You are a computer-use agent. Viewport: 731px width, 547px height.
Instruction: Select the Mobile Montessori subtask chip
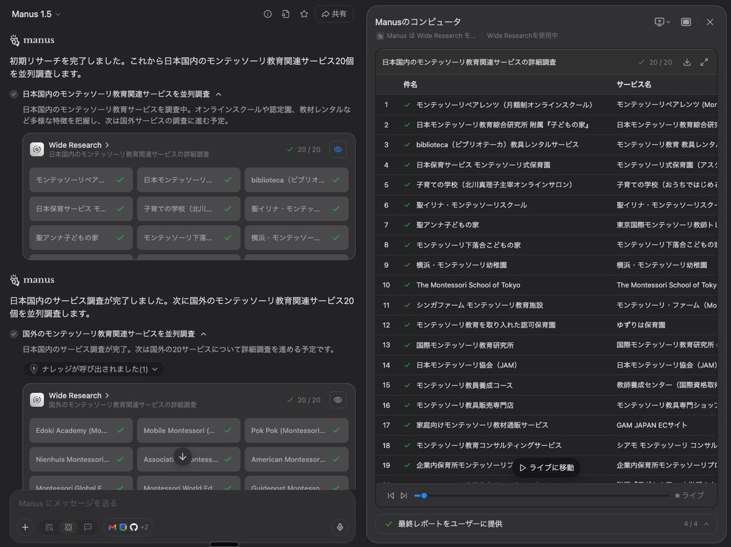pos(189,431)
